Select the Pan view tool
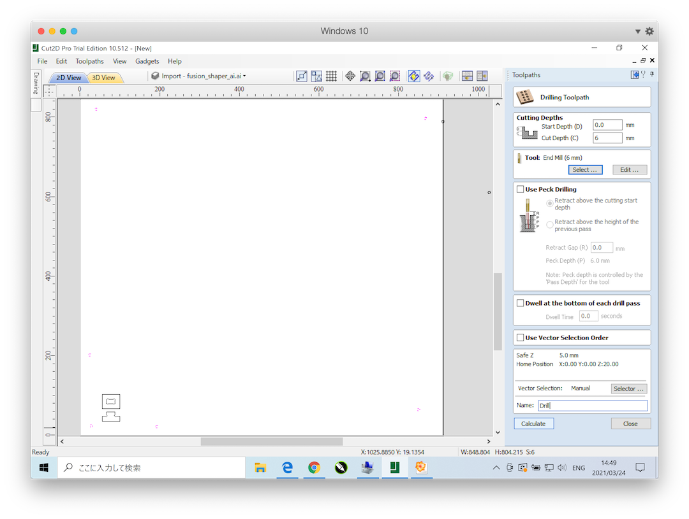This screenshot has width=689, height=519. click(x=350, y=76)
